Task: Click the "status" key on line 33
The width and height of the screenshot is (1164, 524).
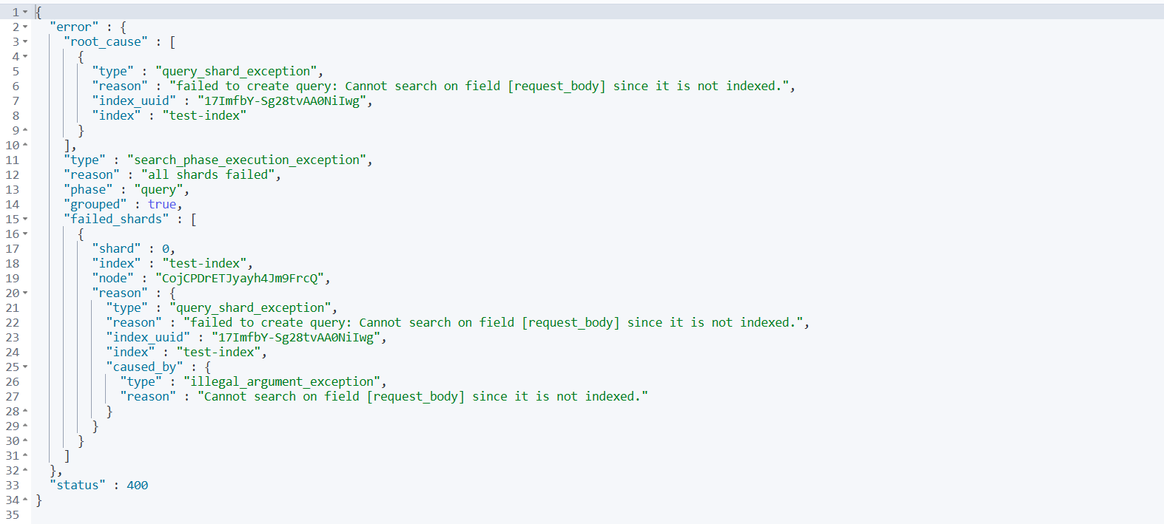Action: [x=78, y=486]
